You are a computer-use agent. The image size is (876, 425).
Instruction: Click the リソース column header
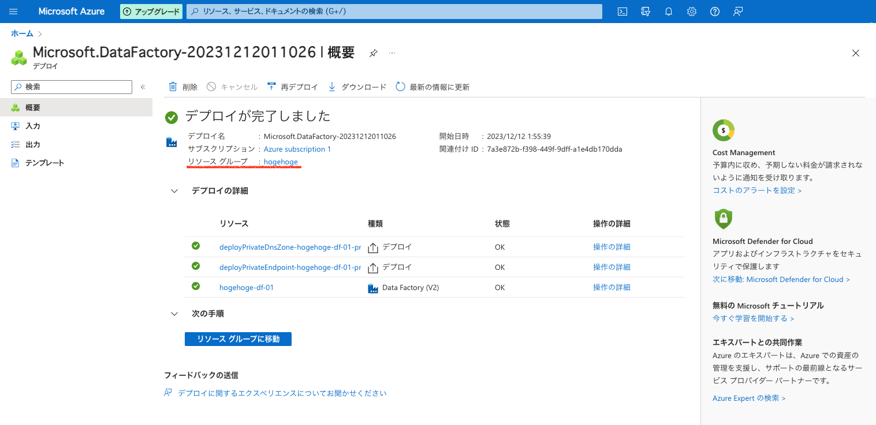point(234,224)
